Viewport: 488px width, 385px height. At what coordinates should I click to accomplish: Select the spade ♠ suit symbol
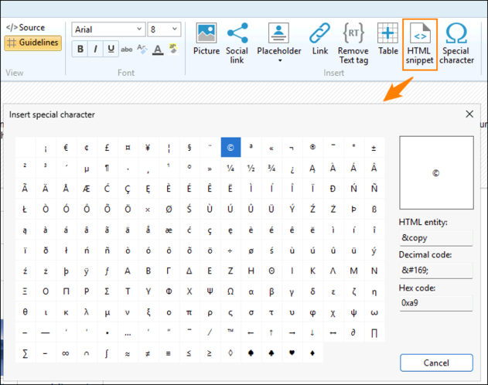pos(251,353)
